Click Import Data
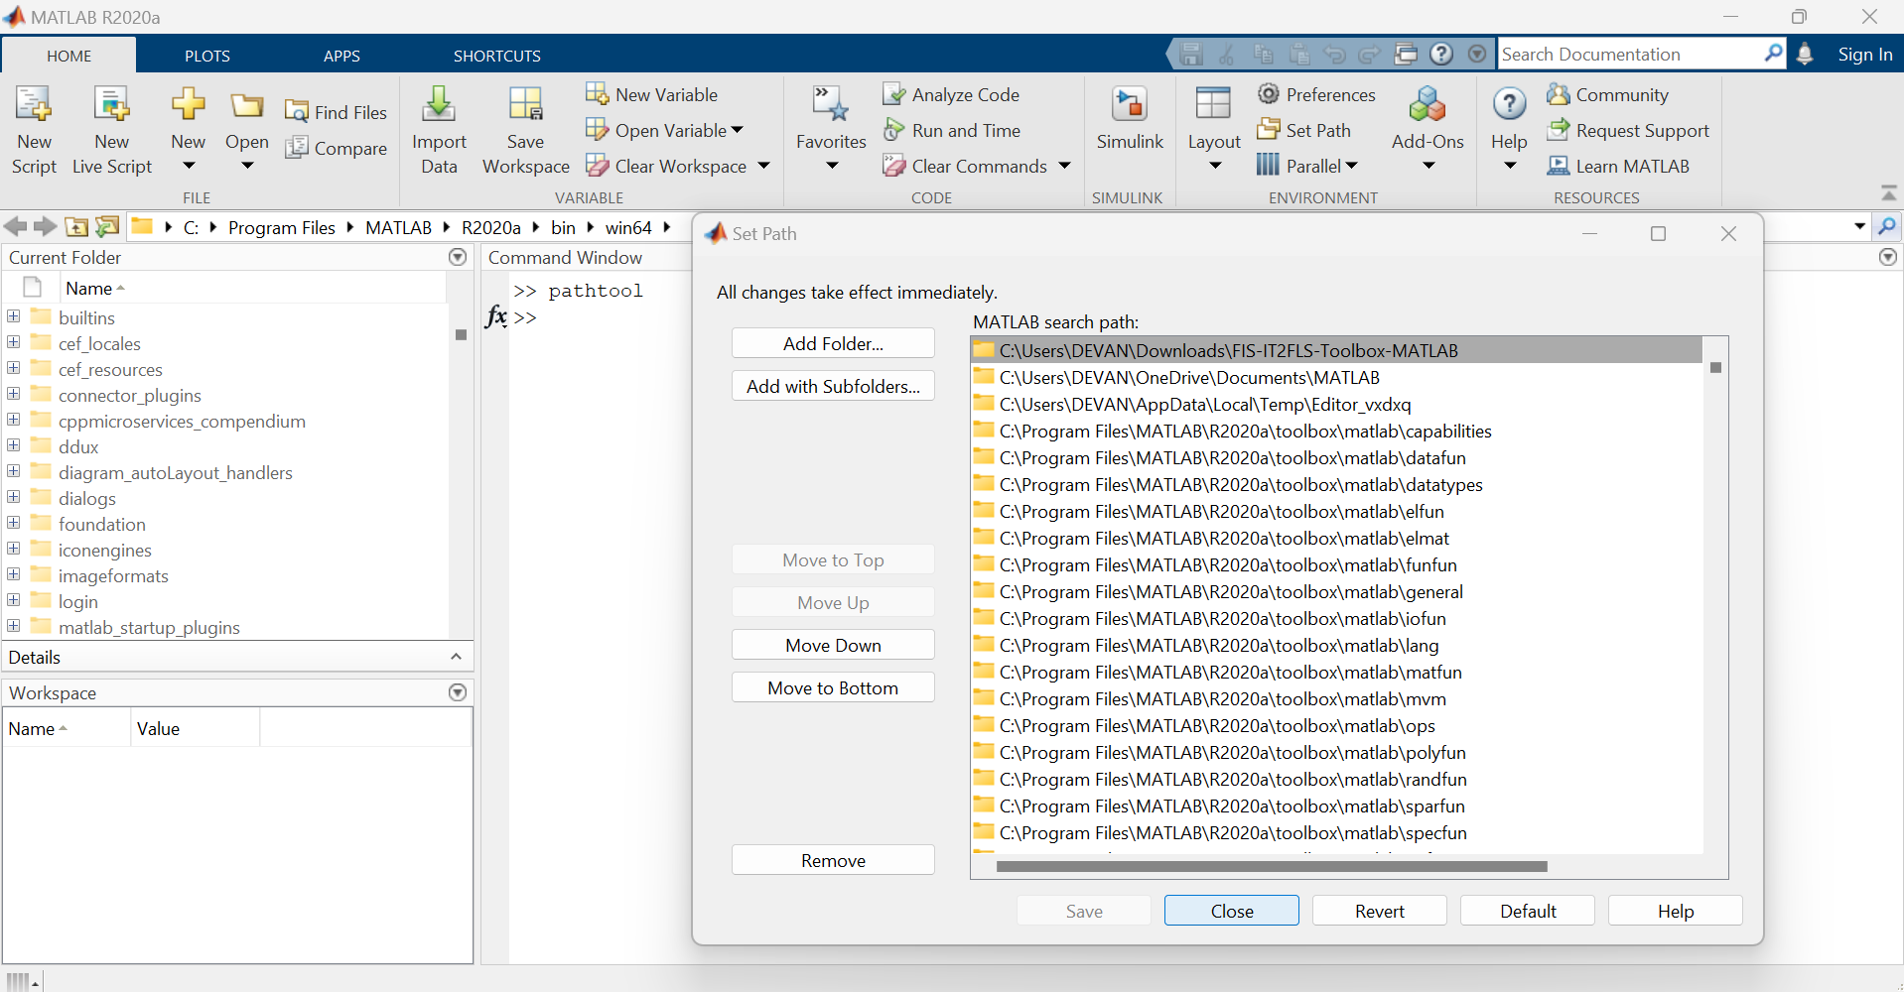1904x992 pixels. pos(439,131)
